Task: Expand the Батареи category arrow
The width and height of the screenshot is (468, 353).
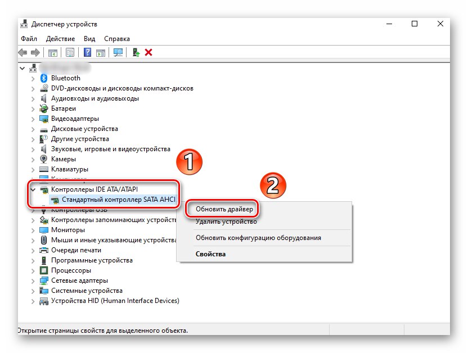Action: pyautogui.click(x=33, y=109)
